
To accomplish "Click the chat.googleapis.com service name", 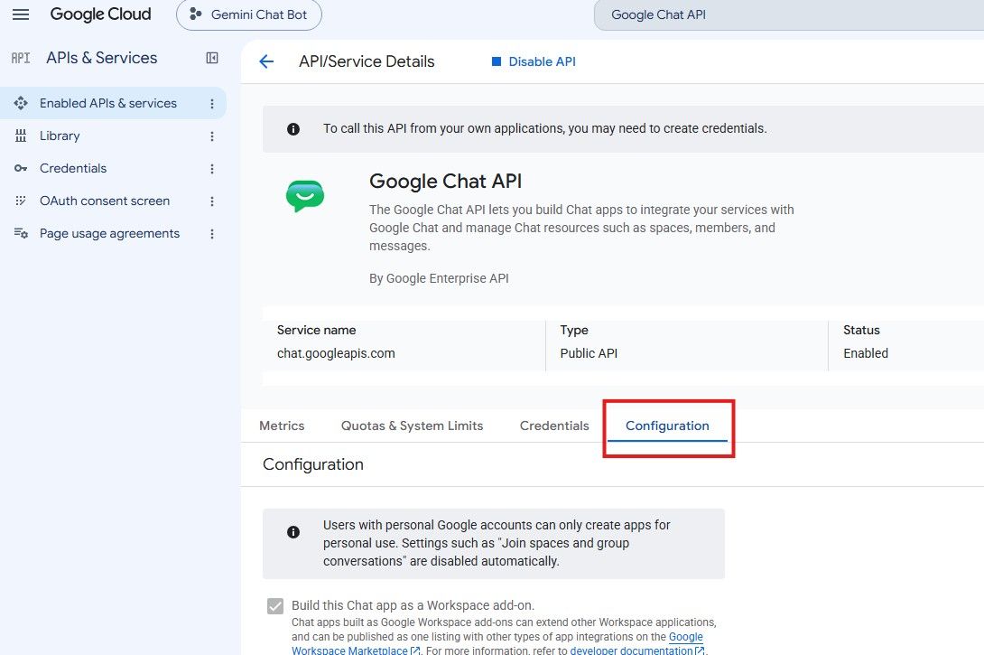I will pyautogui.click(x=337, y=353).
